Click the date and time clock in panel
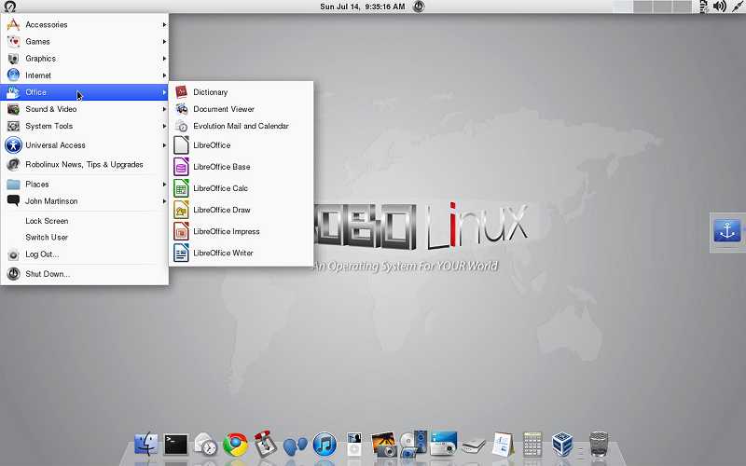Image resolution: width=746 pixels, height=466 pixels. pos(363,7)
